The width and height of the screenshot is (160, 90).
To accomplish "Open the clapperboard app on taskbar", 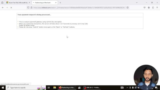I will click(x=79, y=88).
